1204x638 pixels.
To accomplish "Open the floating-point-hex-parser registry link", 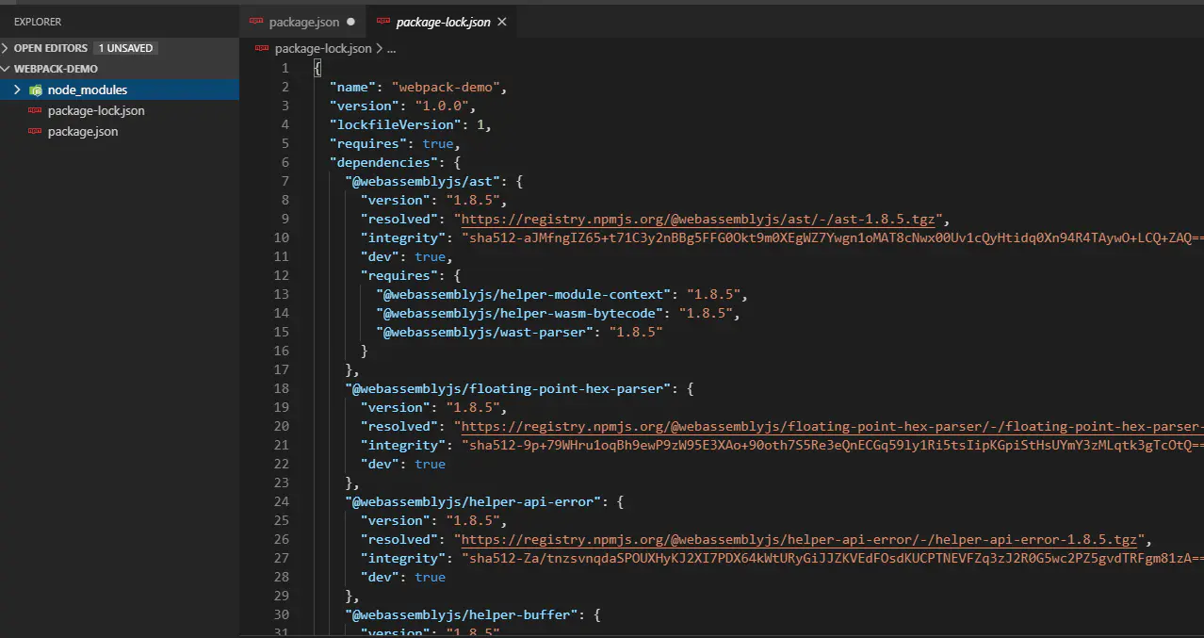I will [832, 426].
